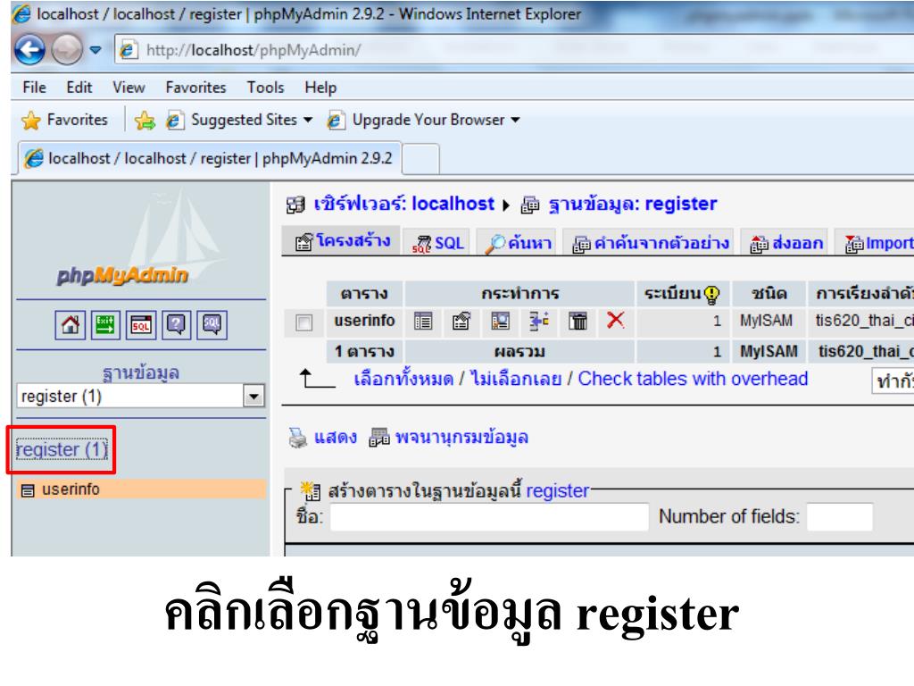
Task: Tick the userinfo row checkbox
Action: pos(303,322)
